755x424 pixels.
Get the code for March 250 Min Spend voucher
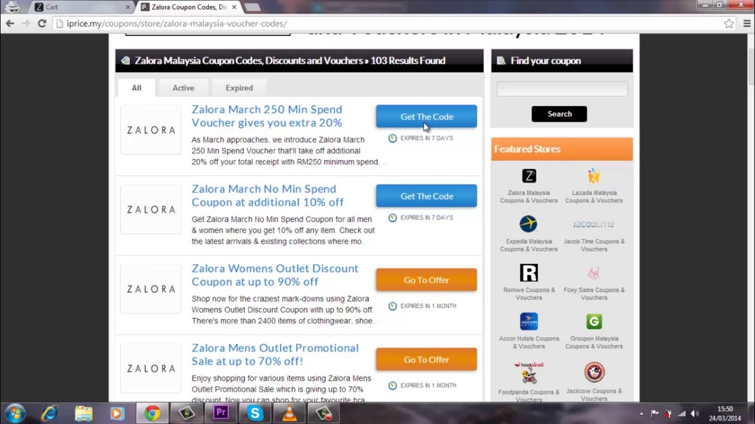[426, 117]
